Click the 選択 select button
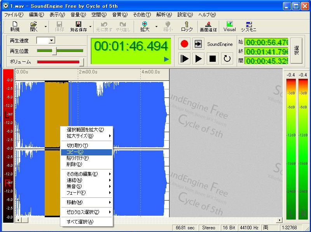 (x=296, y=51)
